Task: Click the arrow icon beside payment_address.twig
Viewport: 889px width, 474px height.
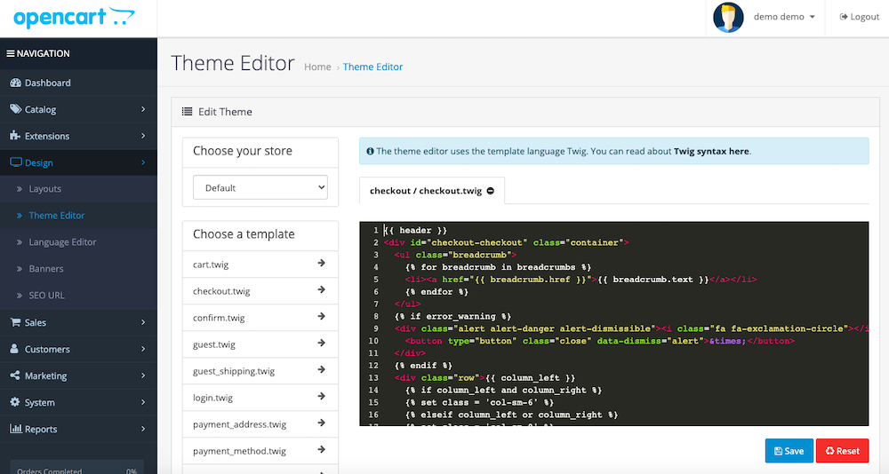Action: click(322, 423)
